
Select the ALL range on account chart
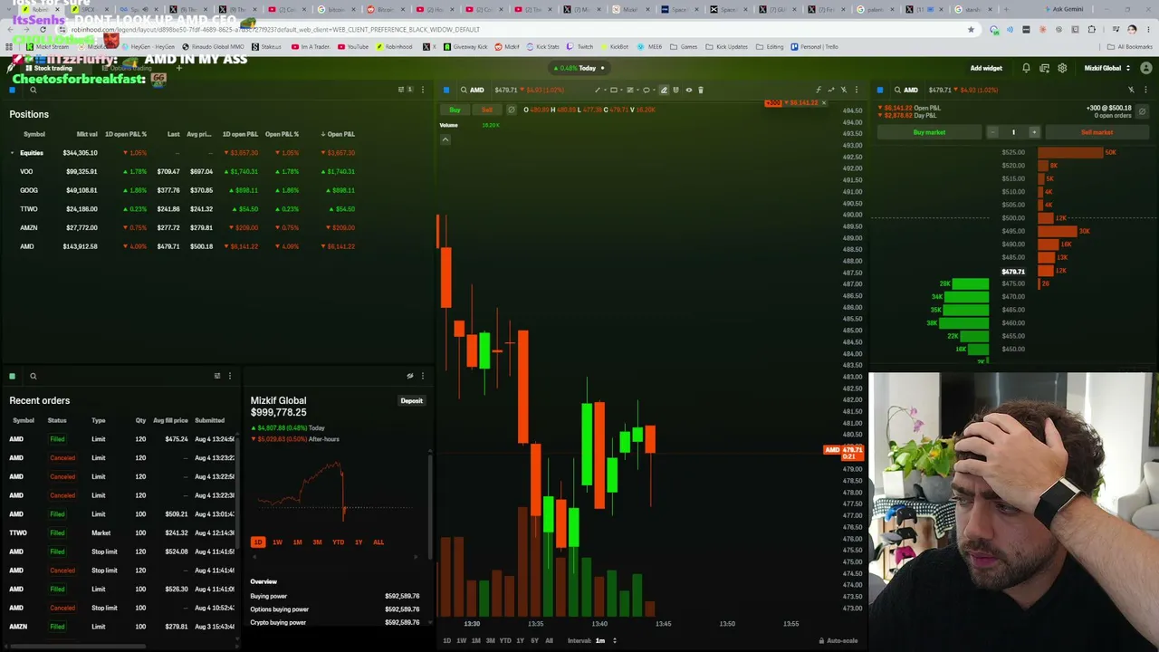tap(378, 542)
